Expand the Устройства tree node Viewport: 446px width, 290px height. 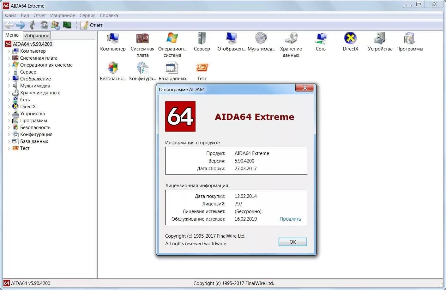pos(9,114)
